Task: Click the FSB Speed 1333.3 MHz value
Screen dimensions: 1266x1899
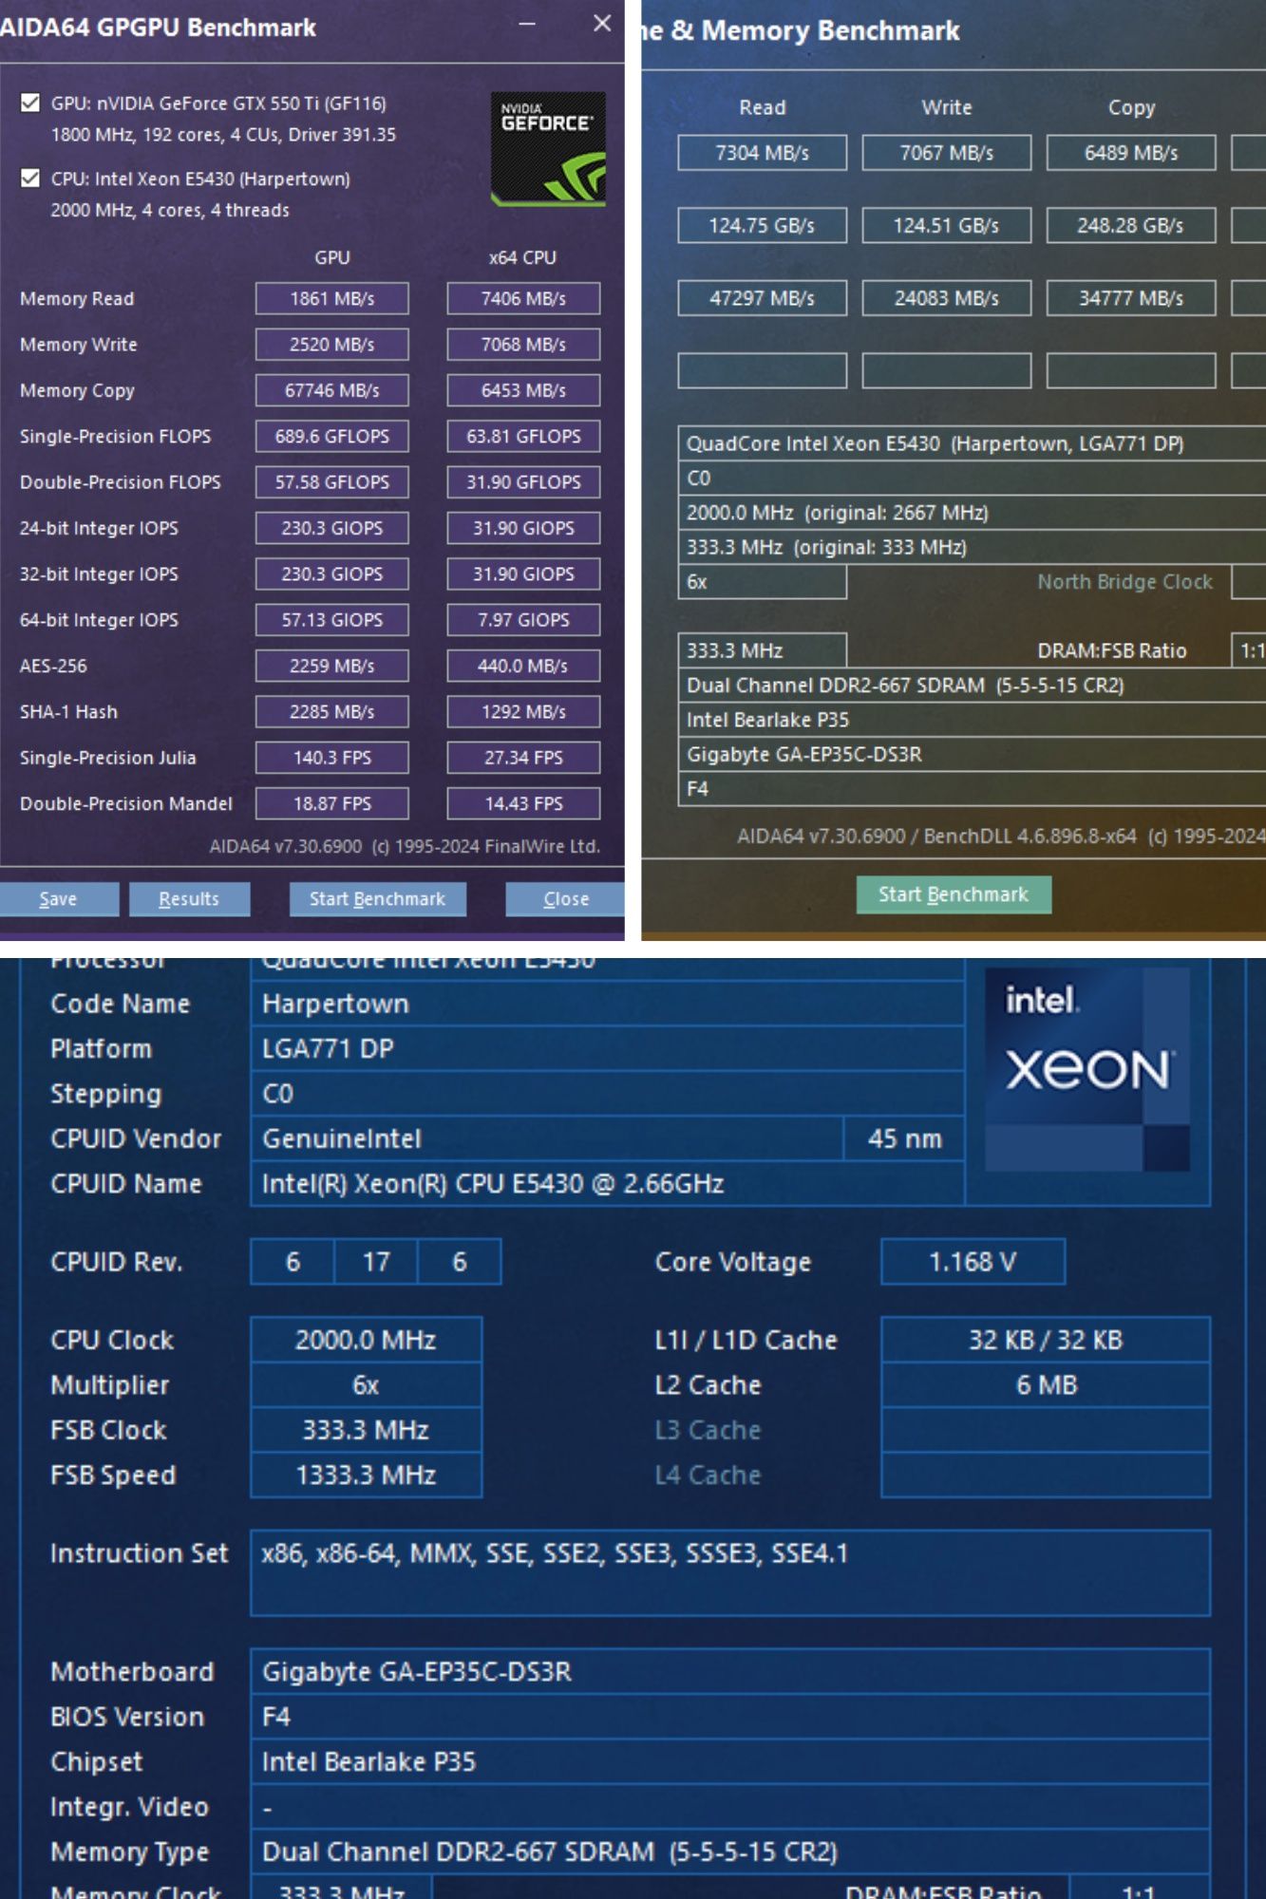Action: tap(366, 1475)
